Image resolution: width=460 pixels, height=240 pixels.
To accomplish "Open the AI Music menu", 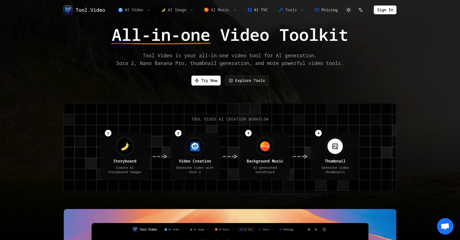I will pos(220,10).
